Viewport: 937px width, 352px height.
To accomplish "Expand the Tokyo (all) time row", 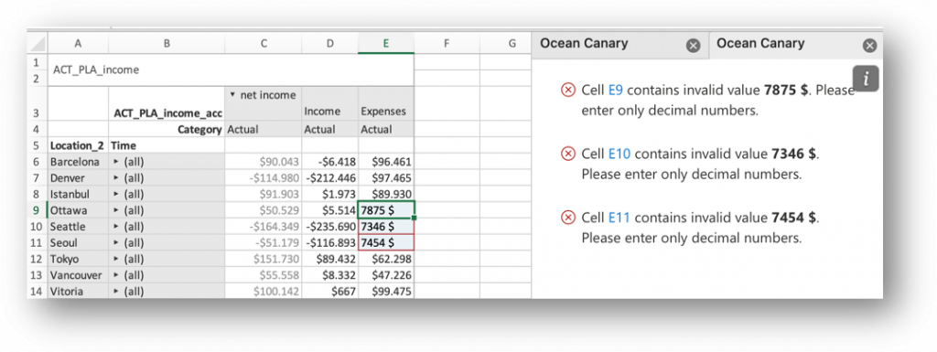I will point(116,260).
